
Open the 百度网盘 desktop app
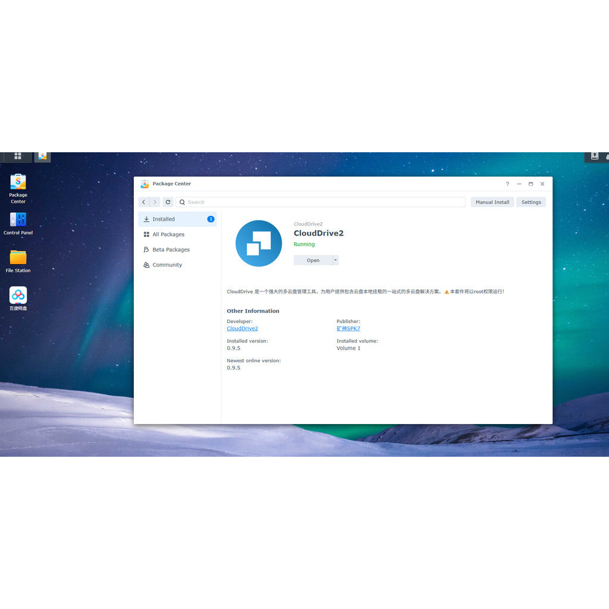click(x=18, y=299)
